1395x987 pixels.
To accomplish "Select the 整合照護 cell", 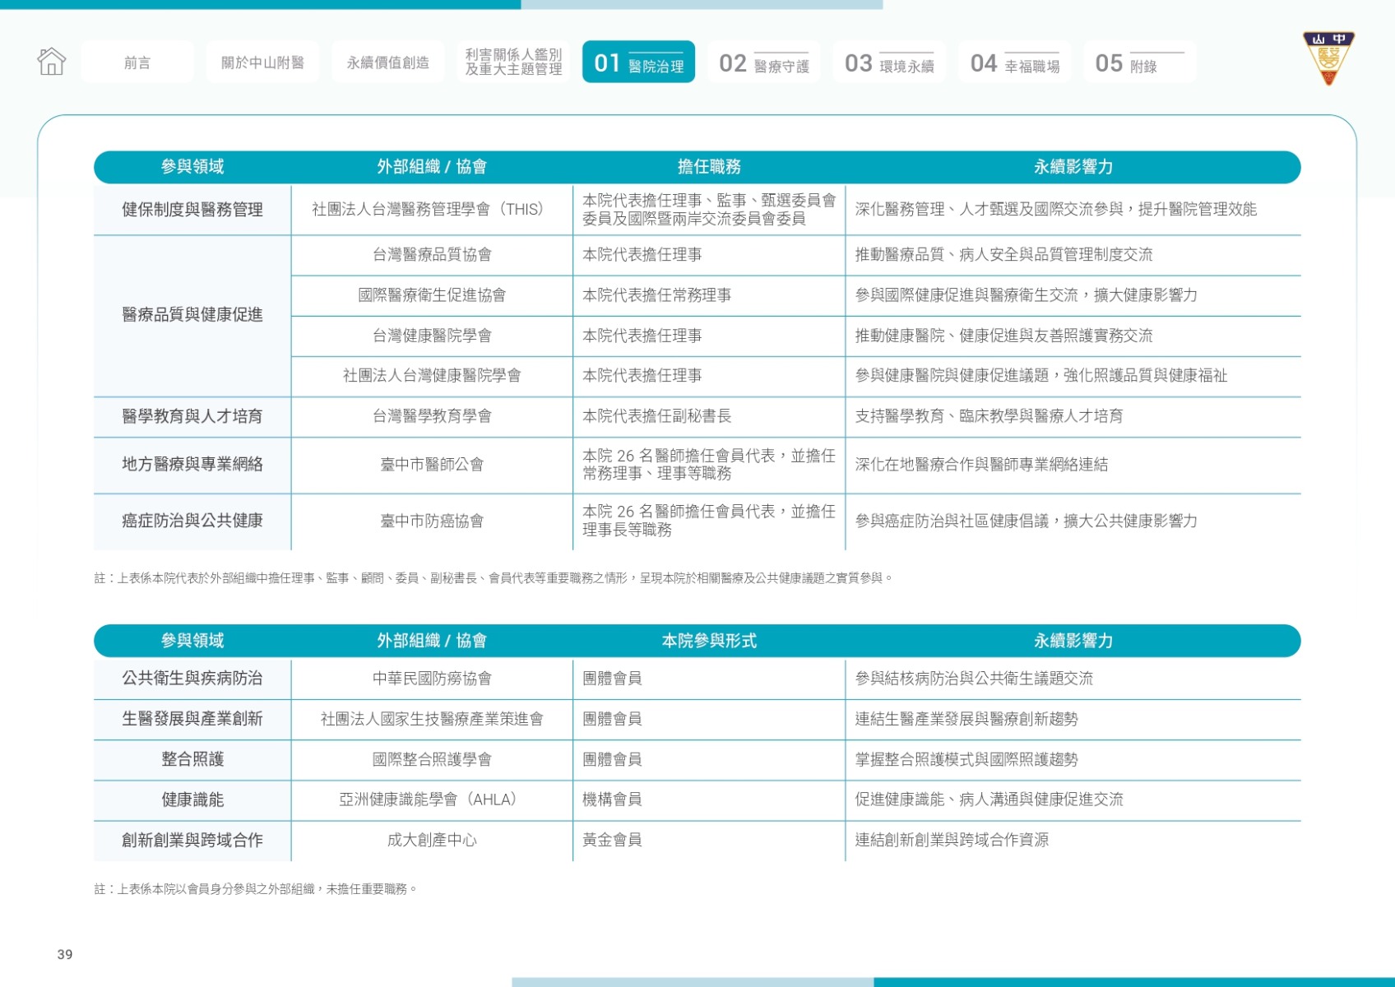I will tap(192, 760).
